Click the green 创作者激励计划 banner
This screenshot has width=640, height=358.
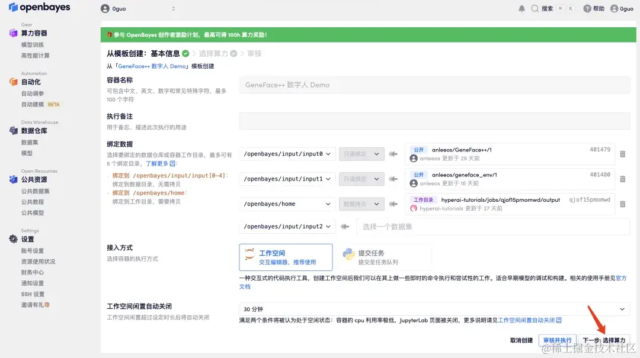pos(368,35)
